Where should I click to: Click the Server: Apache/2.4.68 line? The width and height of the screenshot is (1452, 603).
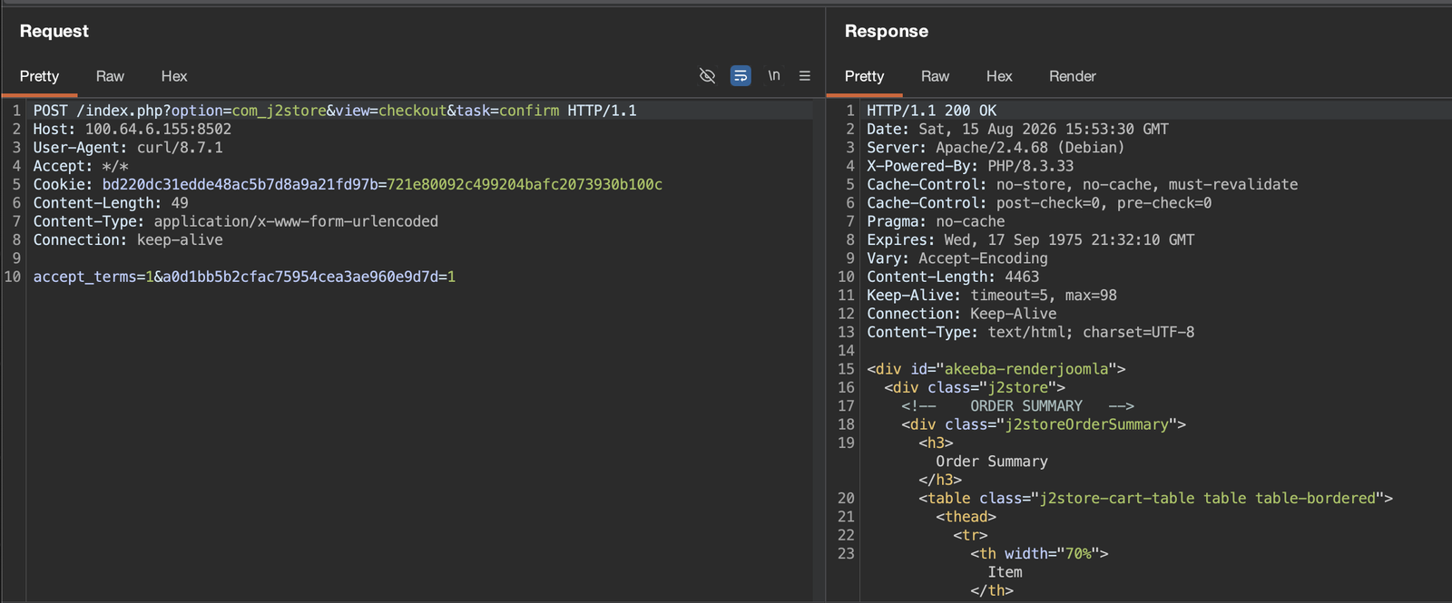click(x=996, y=147)
